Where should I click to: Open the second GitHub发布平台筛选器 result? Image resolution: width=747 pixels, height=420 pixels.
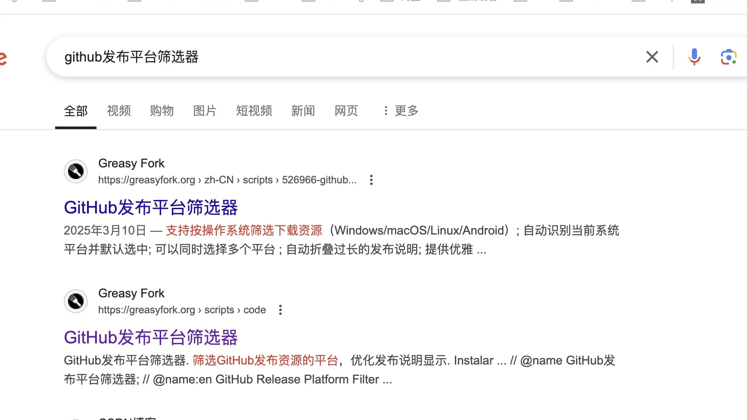pos(150,337)
